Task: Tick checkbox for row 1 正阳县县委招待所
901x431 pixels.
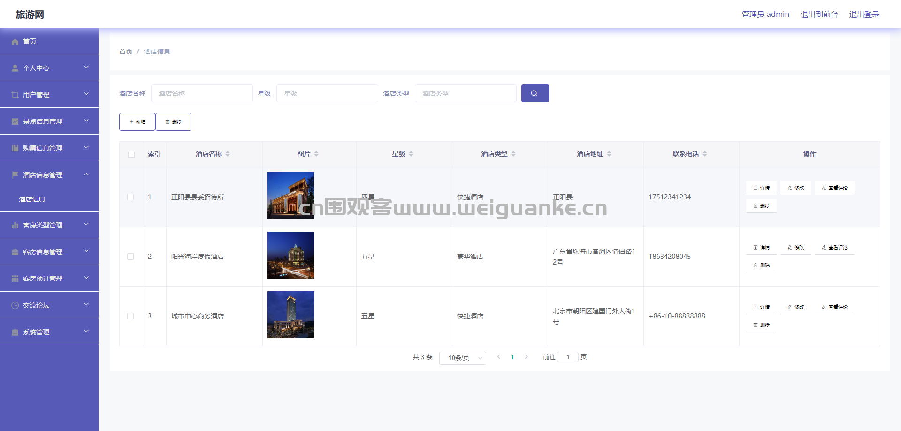Action: pyautogui.click(x=130, y=197)
